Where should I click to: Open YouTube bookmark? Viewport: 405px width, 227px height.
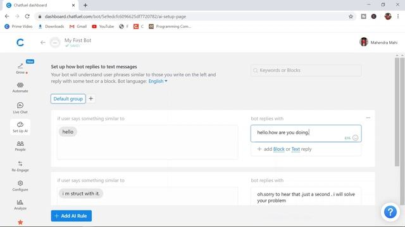coord(103,26)
